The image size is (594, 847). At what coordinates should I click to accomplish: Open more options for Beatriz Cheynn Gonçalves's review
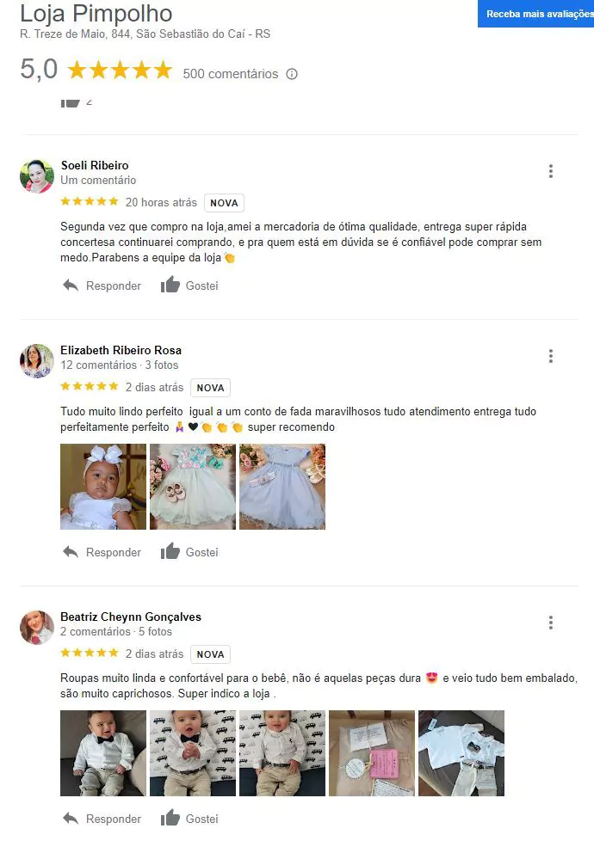[x=551, y=623]
